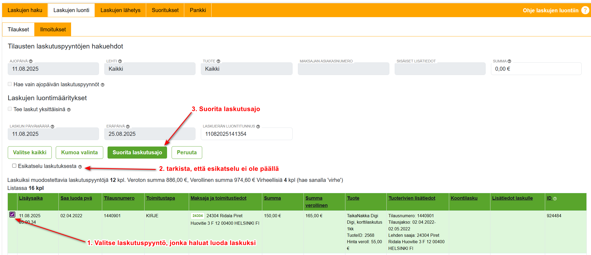
Task: Click the help icon in ID column header
Action: tap(555, 199)
